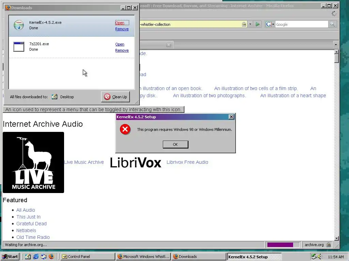Image resolution: width=349 pixels, height=261 pixels.
Task: Click the scroll down arrow in Firefox page
Action: [336, 238]
